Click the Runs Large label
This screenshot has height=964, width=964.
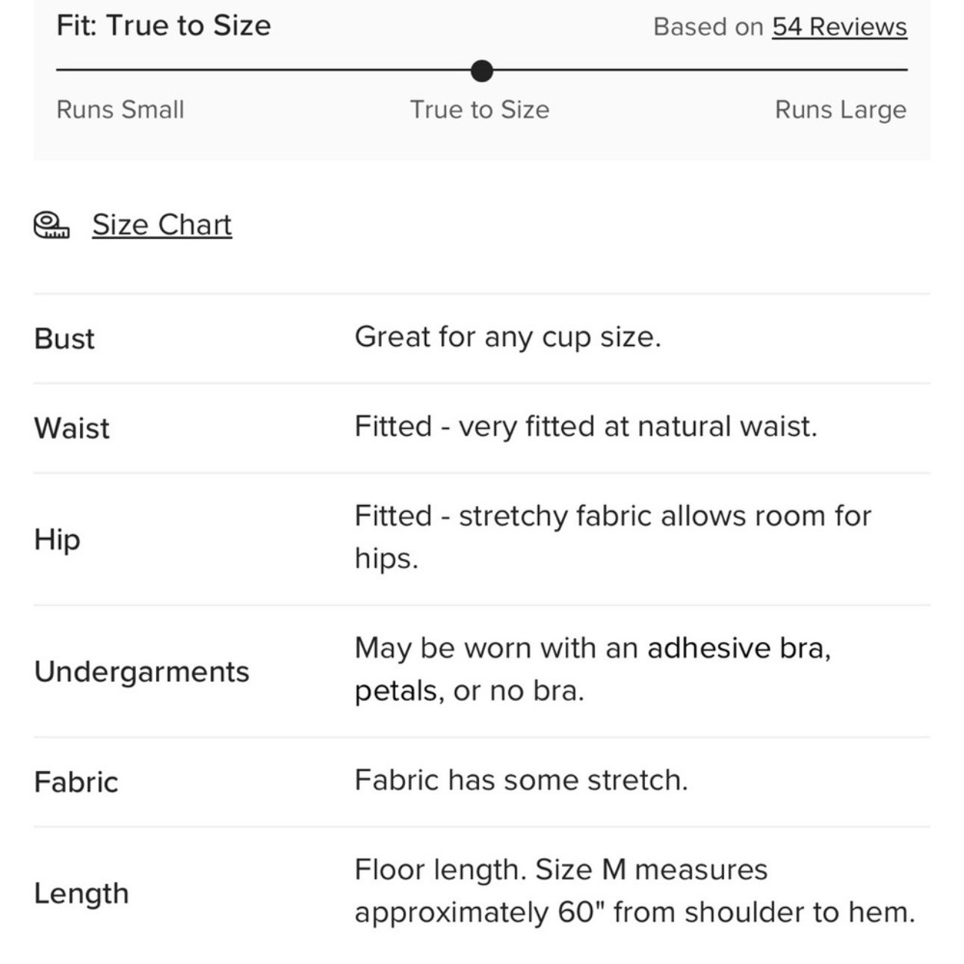[x=841, y=110]
